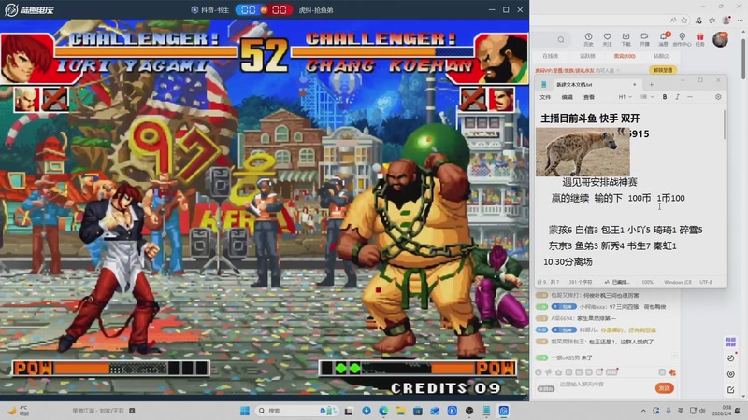
Task: Click UTF-8 encoding in Notepad status bar
Action: coord(706,283)
